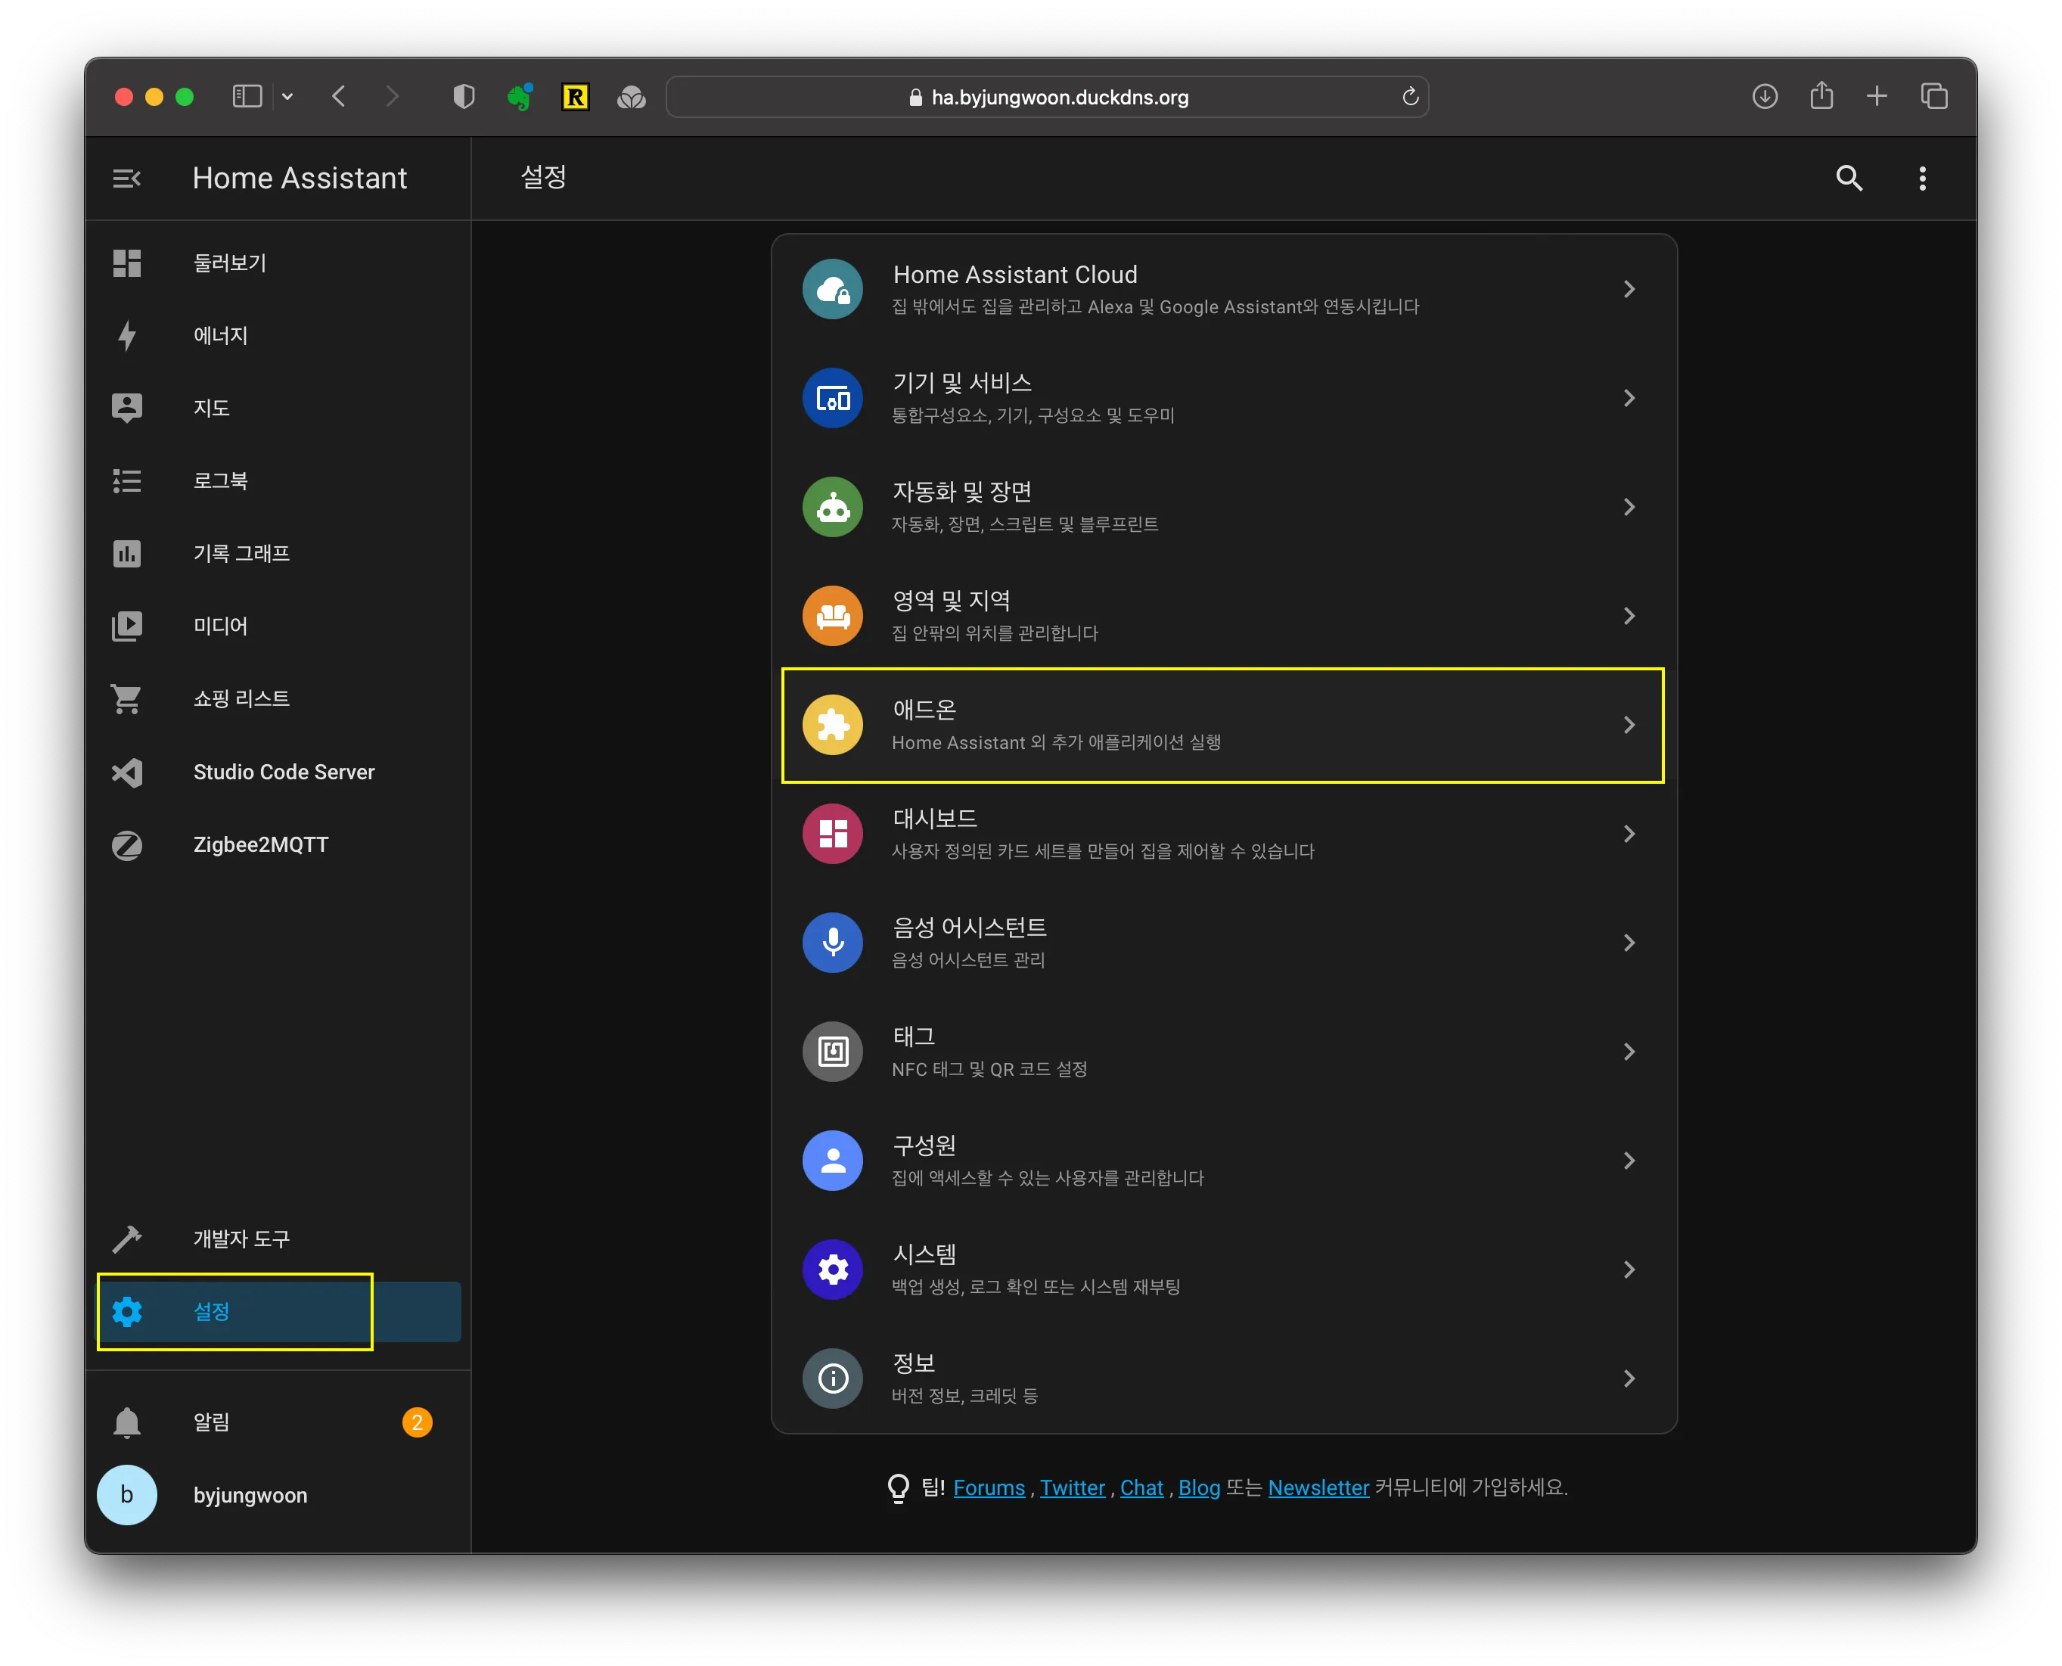Image resolution: width=2062 pixels, height=1666 pixels.
Task: Click the media play icon (미디어)
Action: point(126,626)
